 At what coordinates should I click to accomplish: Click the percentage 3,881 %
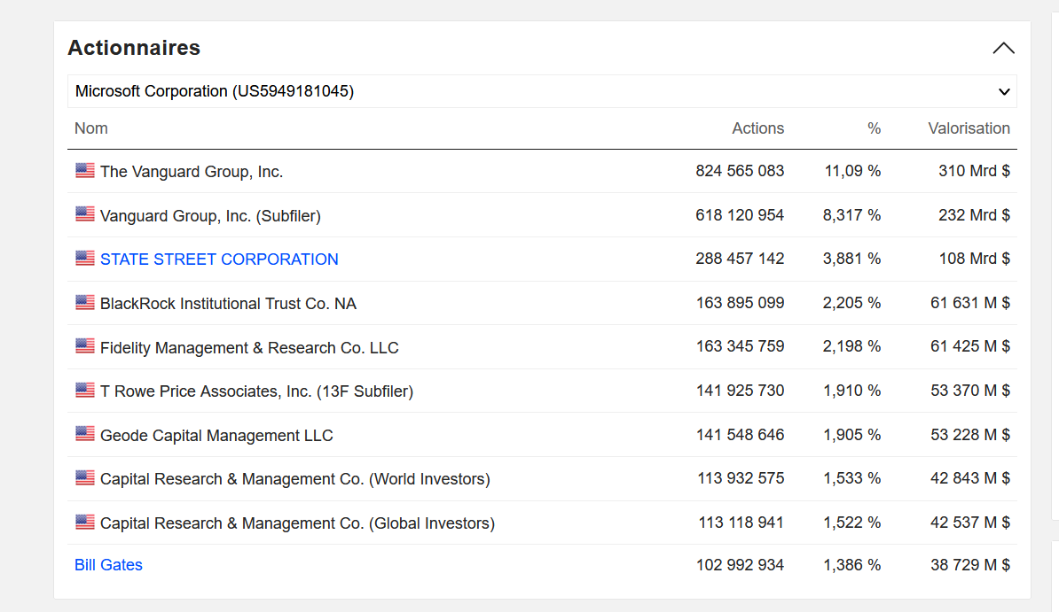point(851,259)
